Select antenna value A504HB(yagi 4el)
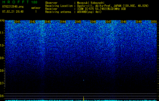The image size is (159, 101). point(89,12)
